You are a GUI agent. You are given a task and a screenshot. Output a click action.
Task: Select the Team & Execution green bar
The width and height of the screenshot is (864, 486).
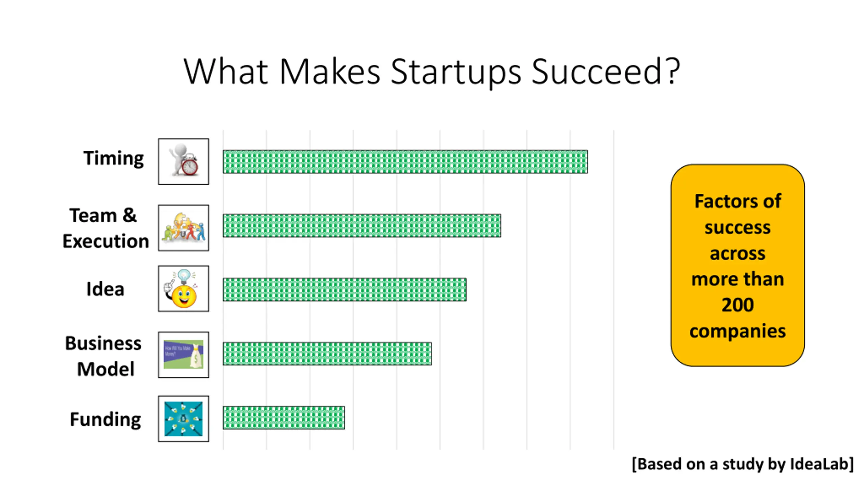click(x=362, y=225)
